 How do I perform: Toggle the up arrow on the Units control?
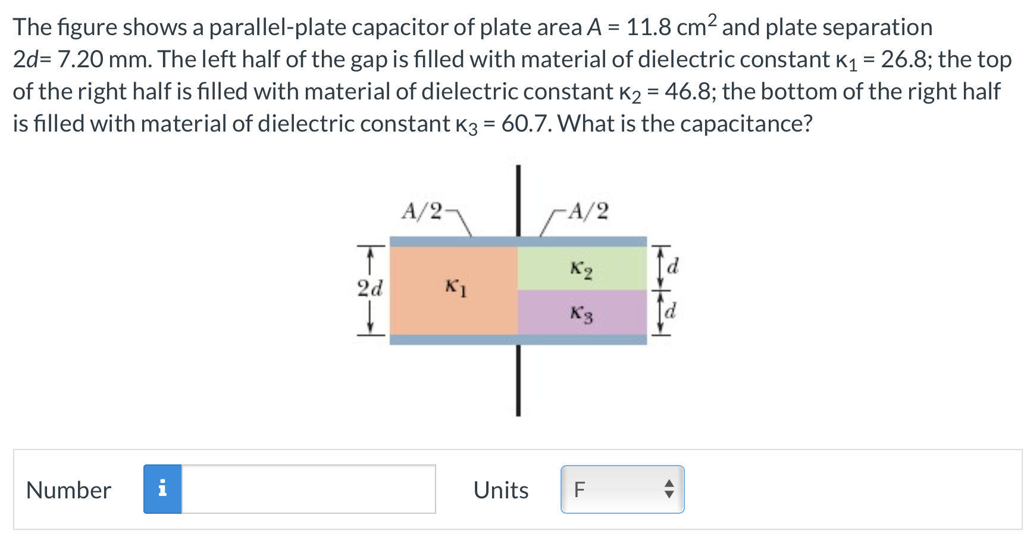[669, 483]
